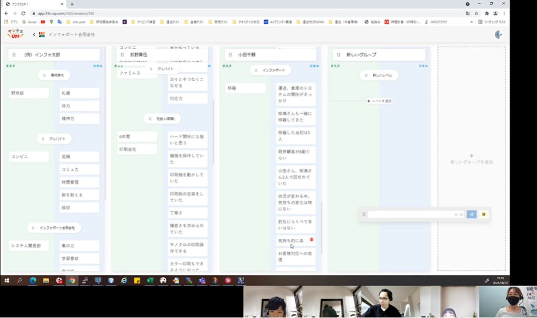Viewport: 537px width, 318px height.
Task: Click the red delete icon on 気持ち的に楽 card
Action: pos(312,239)
